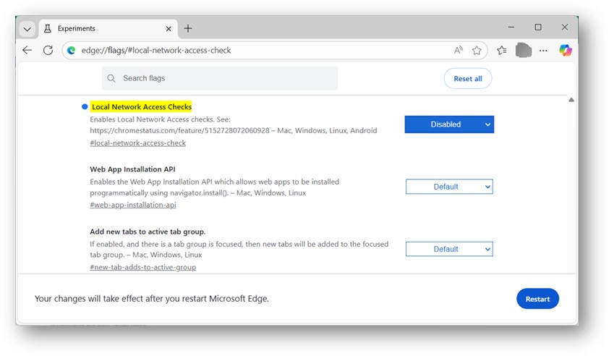Click the grey extension icon in the toolbar
609x356 pixels.
pos(523,50)
